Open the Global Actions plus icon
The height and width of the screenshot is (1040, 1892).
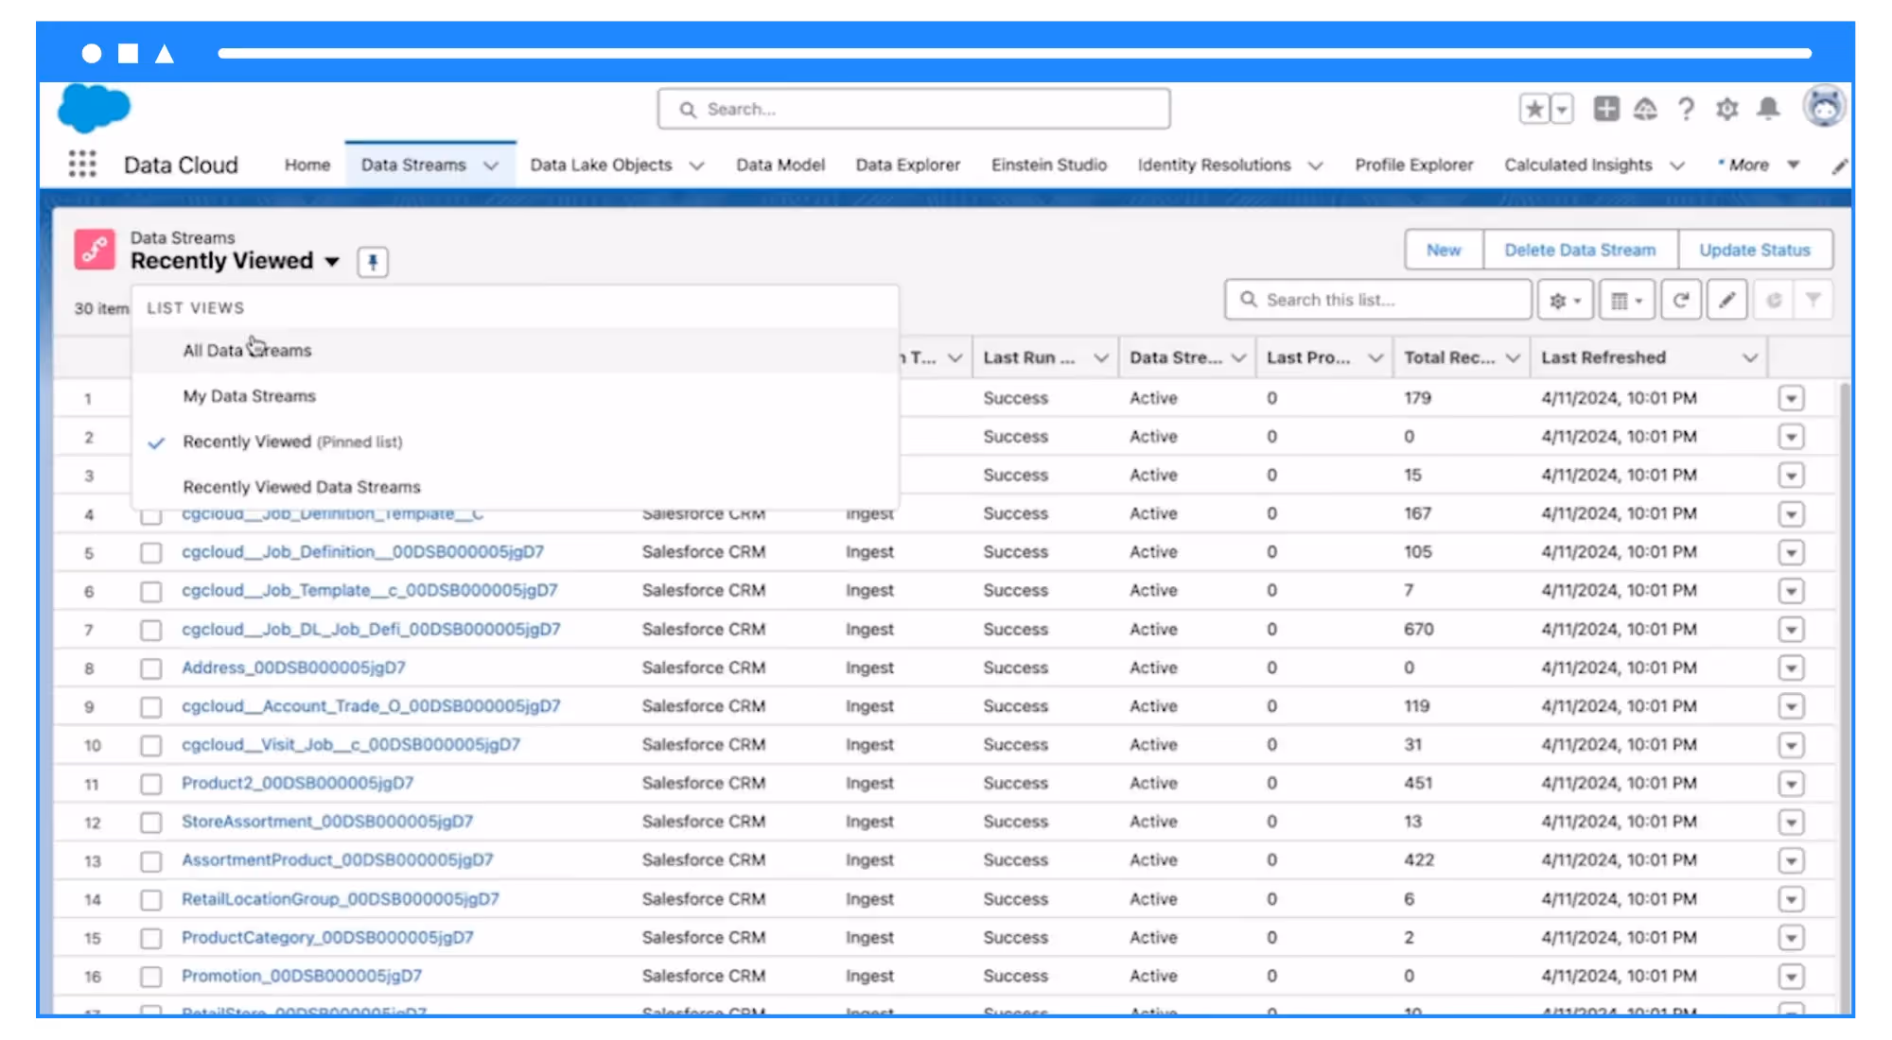(1606, 110)
